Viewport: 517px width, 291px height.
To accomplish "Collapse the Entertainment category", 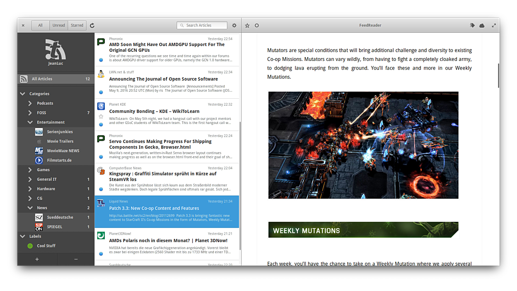I will tap(30, 122).
